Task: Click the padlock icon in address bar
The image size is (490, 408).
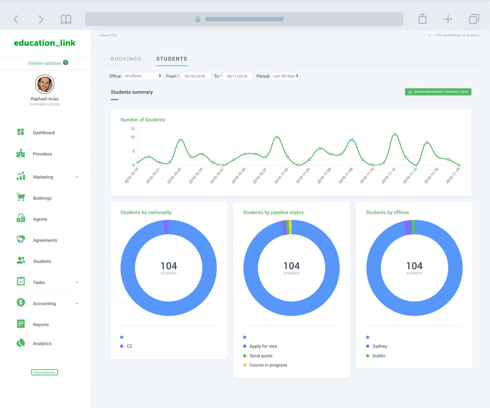Action: pos(198,19)
